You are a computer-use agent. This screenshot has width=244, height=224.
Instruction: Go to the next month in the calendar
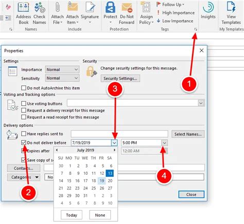point(114,150)
